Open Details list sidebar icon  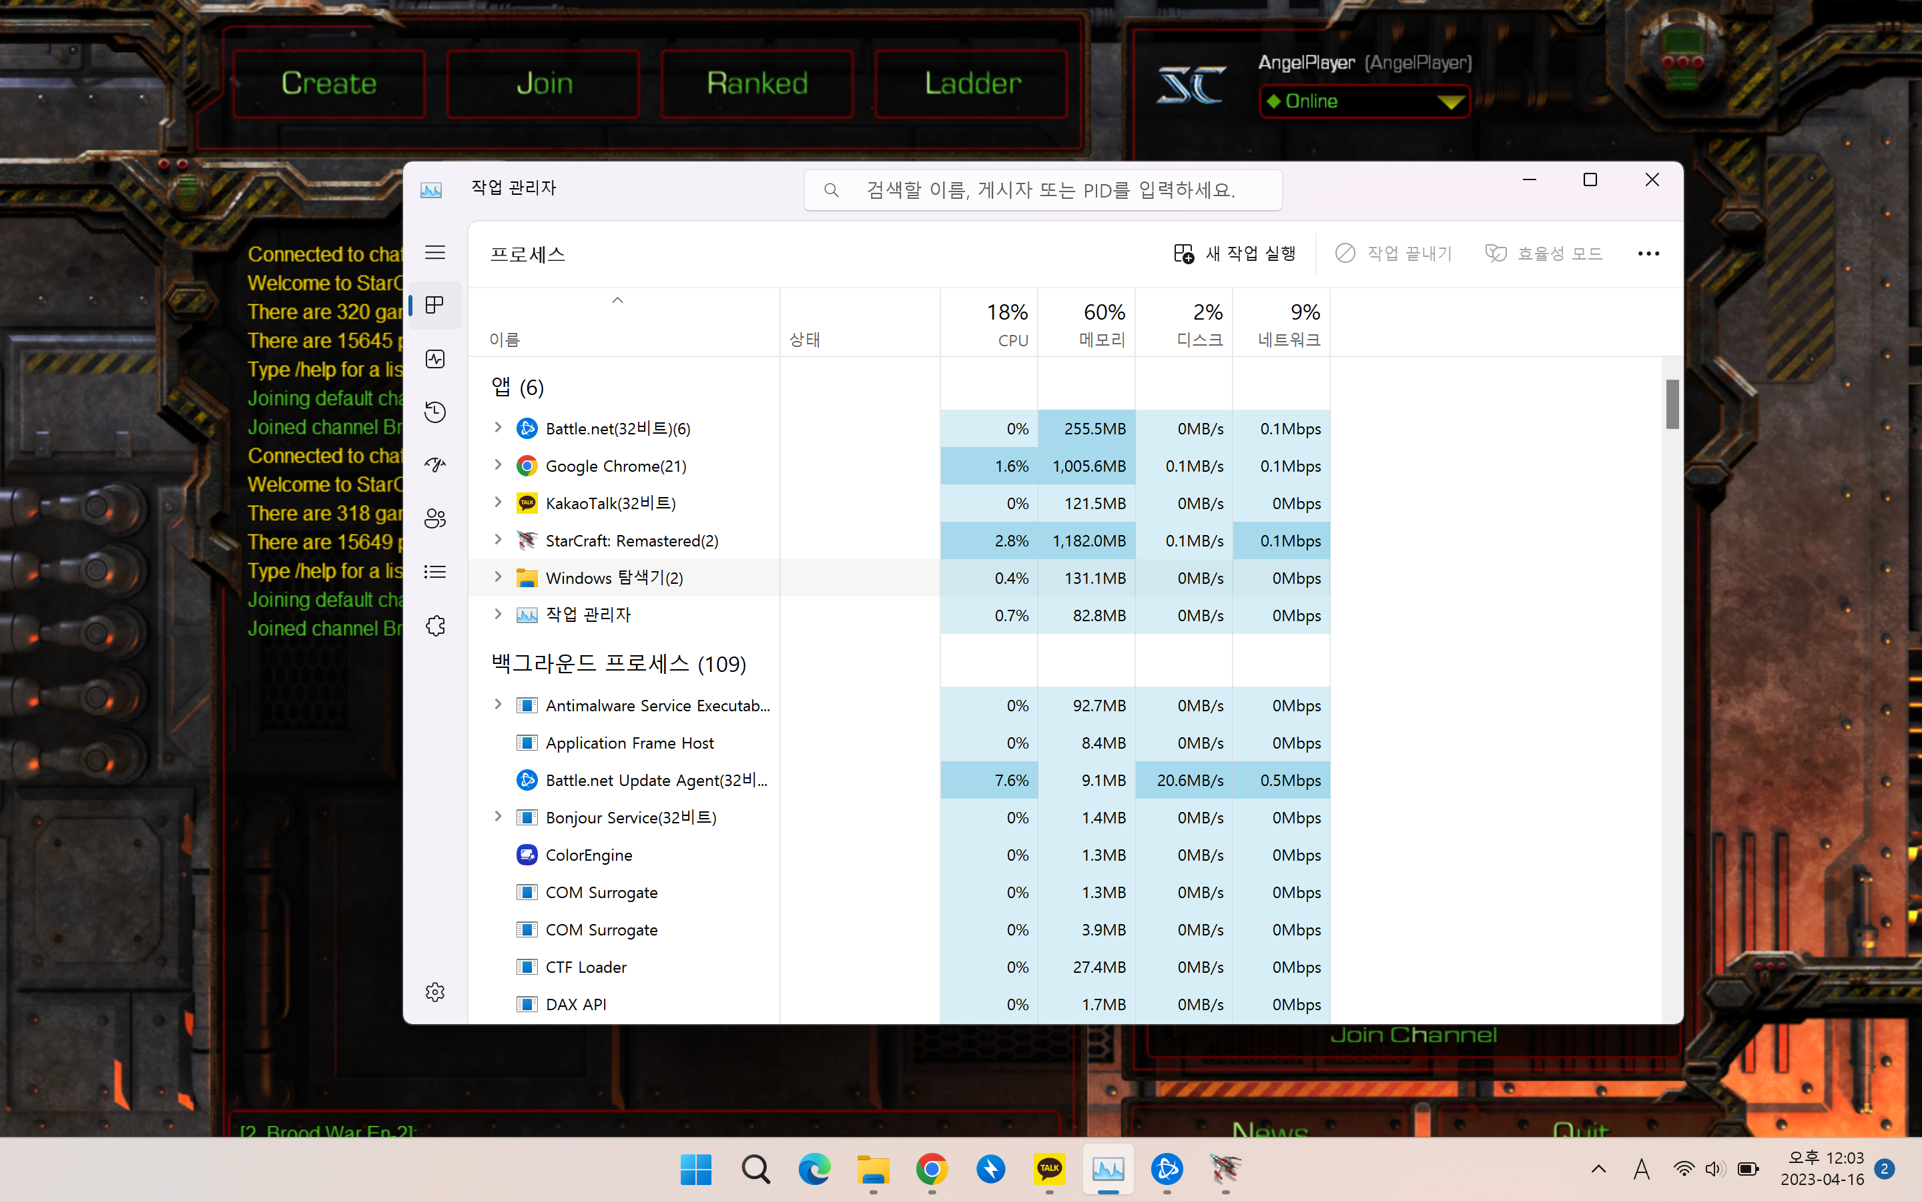(434, 572)
